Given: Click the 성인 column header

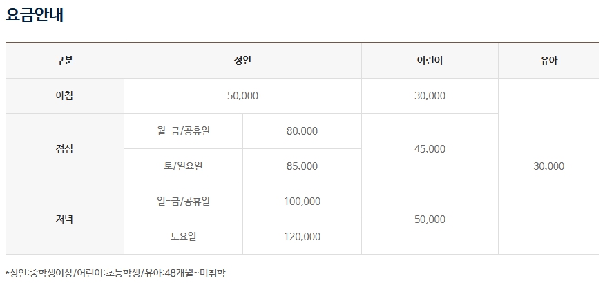Looking at the screenshot, I should pyautogui.click(x=242, y=61).
